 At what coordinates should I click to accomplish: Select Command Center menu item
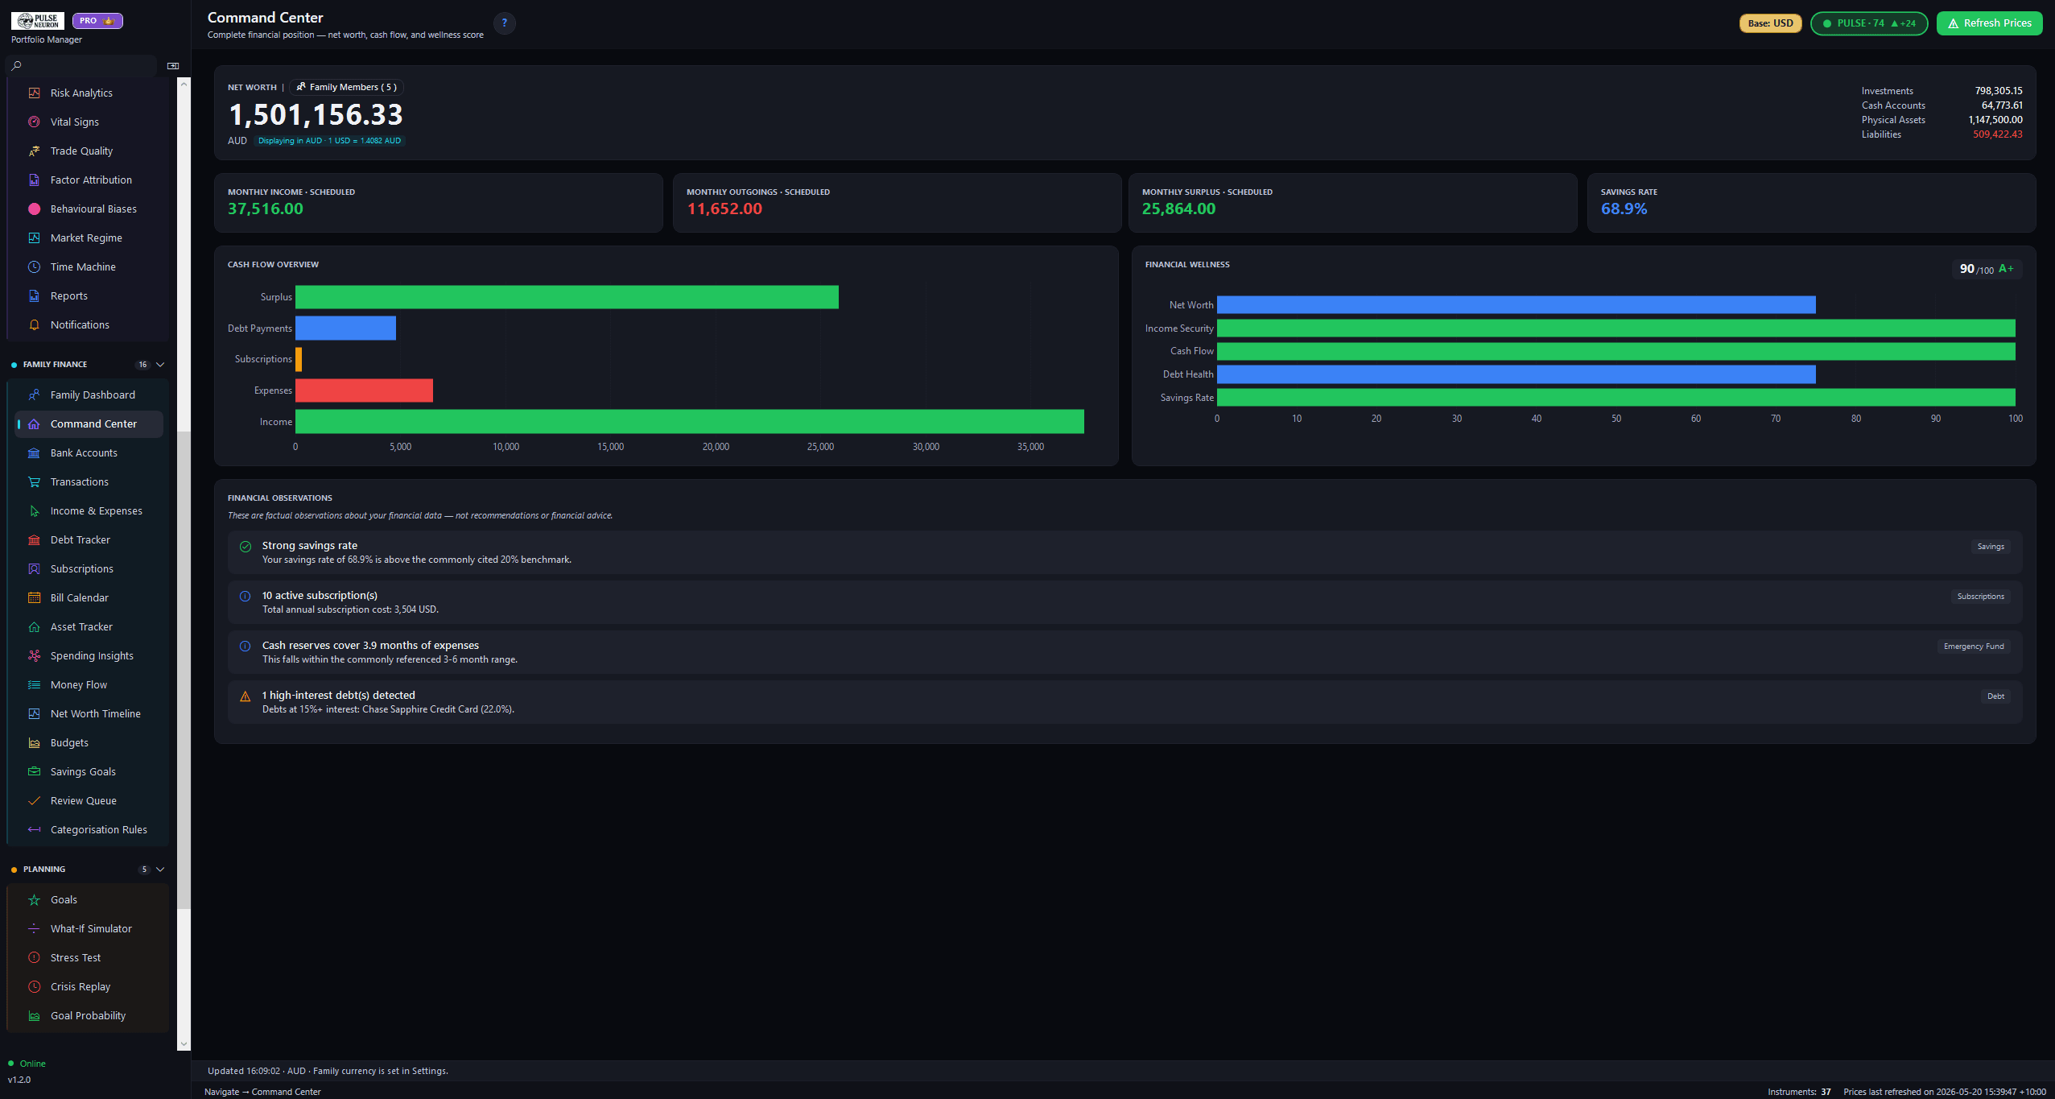(x=89, y=423)
